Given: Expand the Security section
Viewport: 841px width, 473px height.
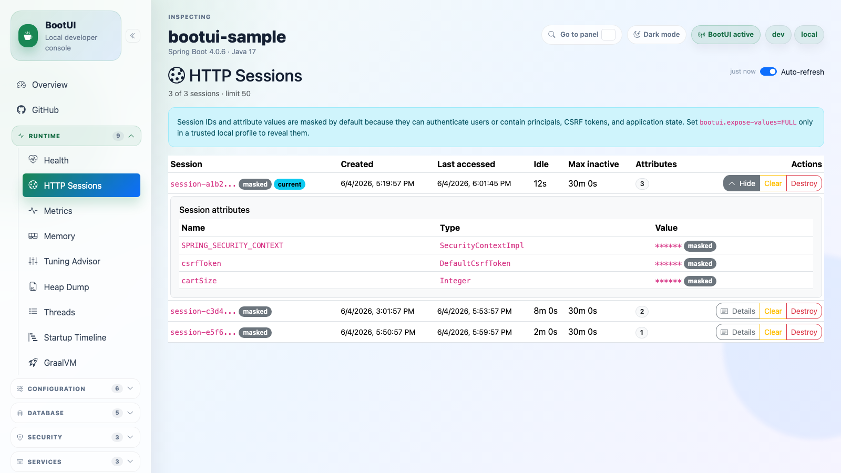Looking at the screenshot, I should pos(75,437).
